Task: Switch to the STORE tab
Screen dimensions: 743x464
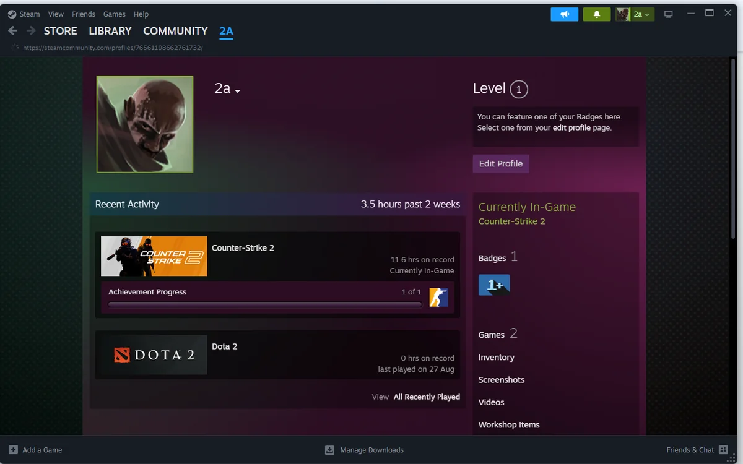Action: point(61,31)
